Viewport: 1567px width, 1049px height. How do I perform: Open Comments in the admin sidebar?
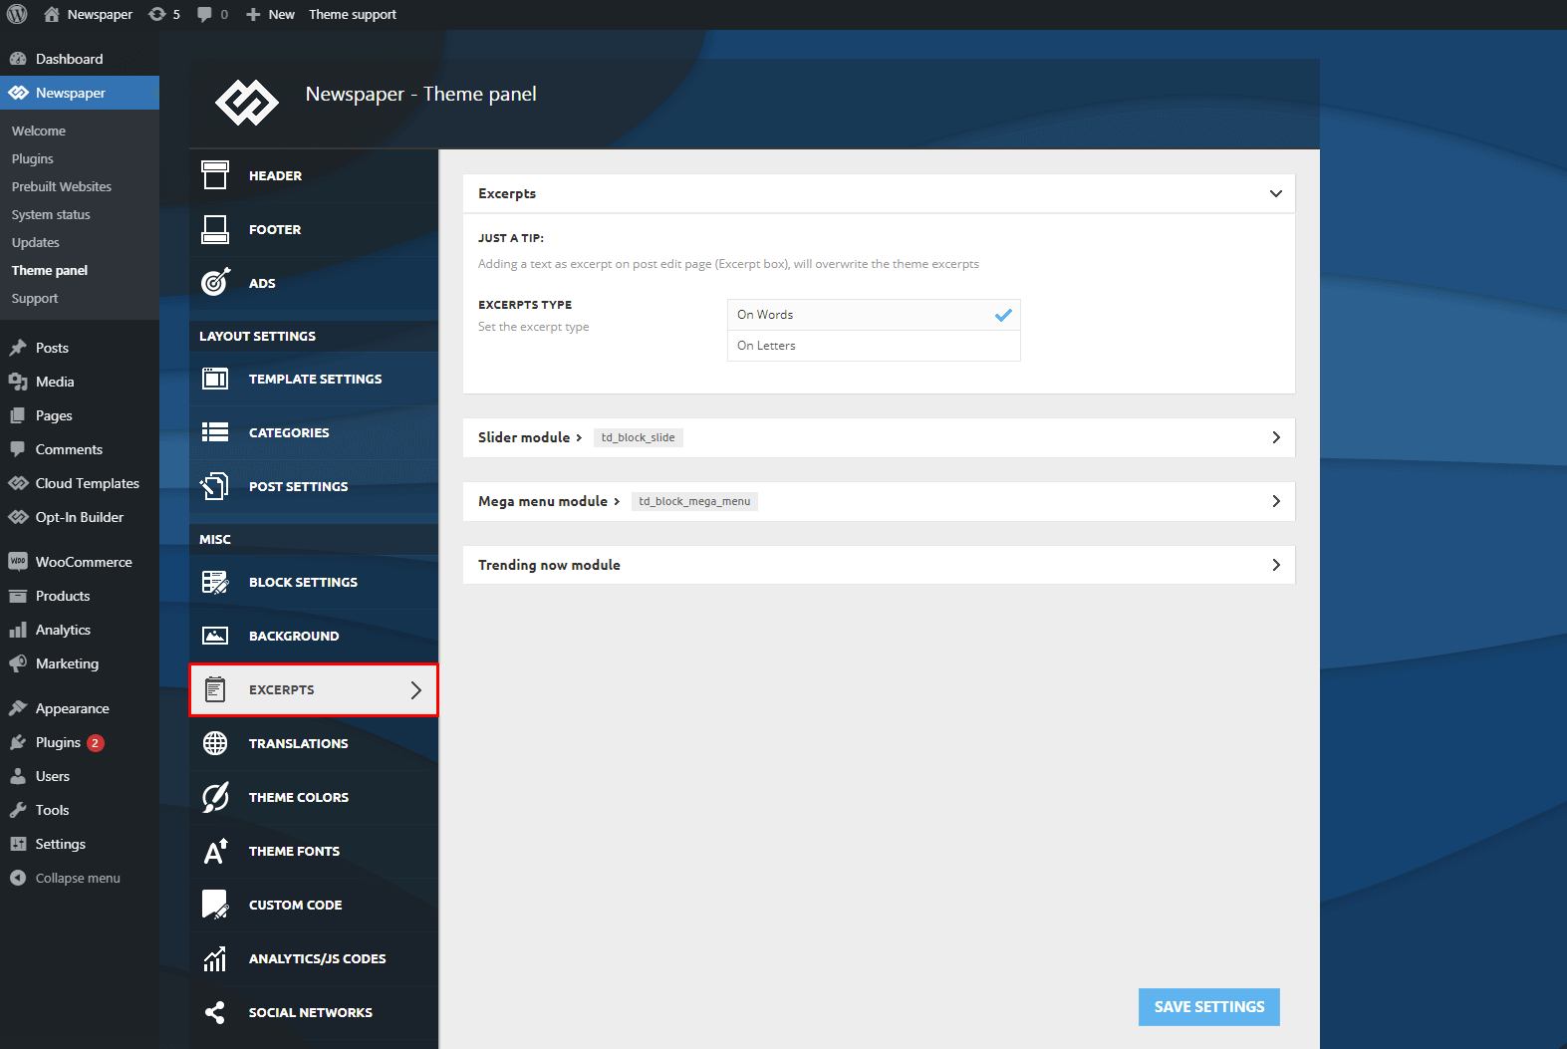click(x=80, y=449)
